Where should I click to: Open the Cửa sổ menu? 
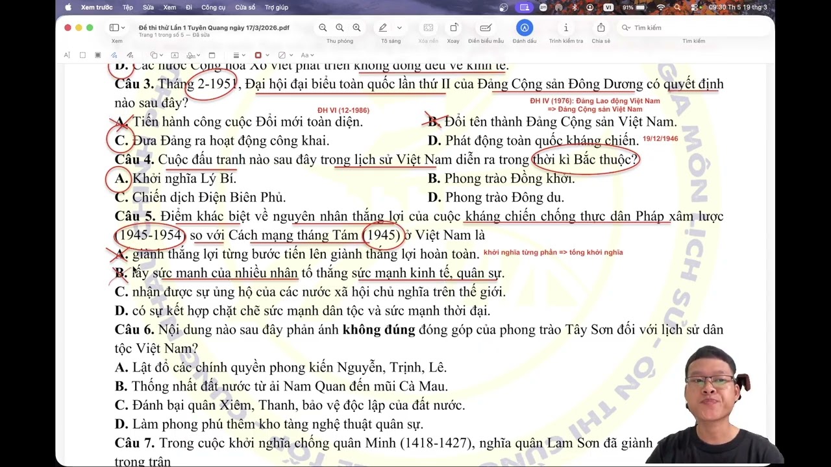[245, 7]
